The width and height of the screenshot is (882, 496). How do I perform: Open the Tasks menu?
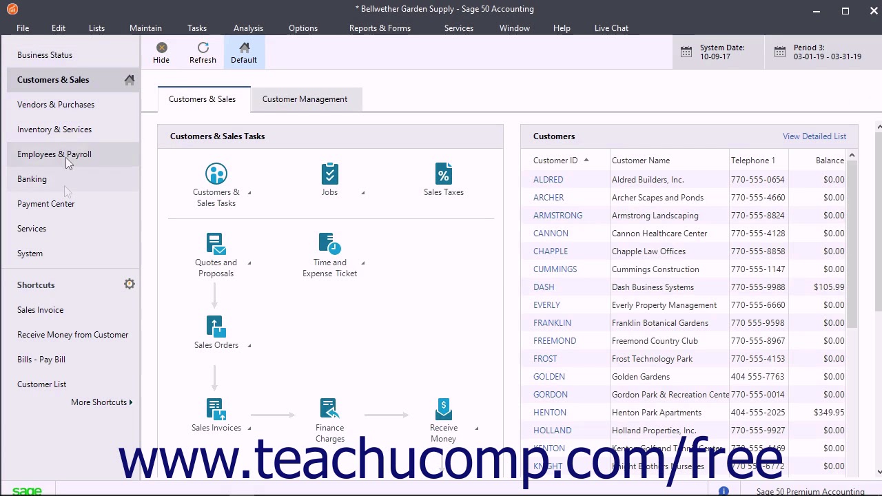197,28
